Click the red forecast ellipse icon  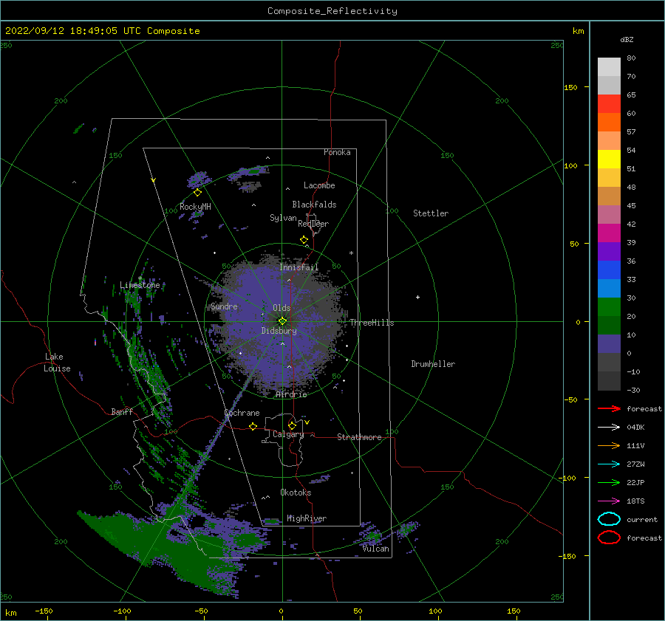point(609,538)
